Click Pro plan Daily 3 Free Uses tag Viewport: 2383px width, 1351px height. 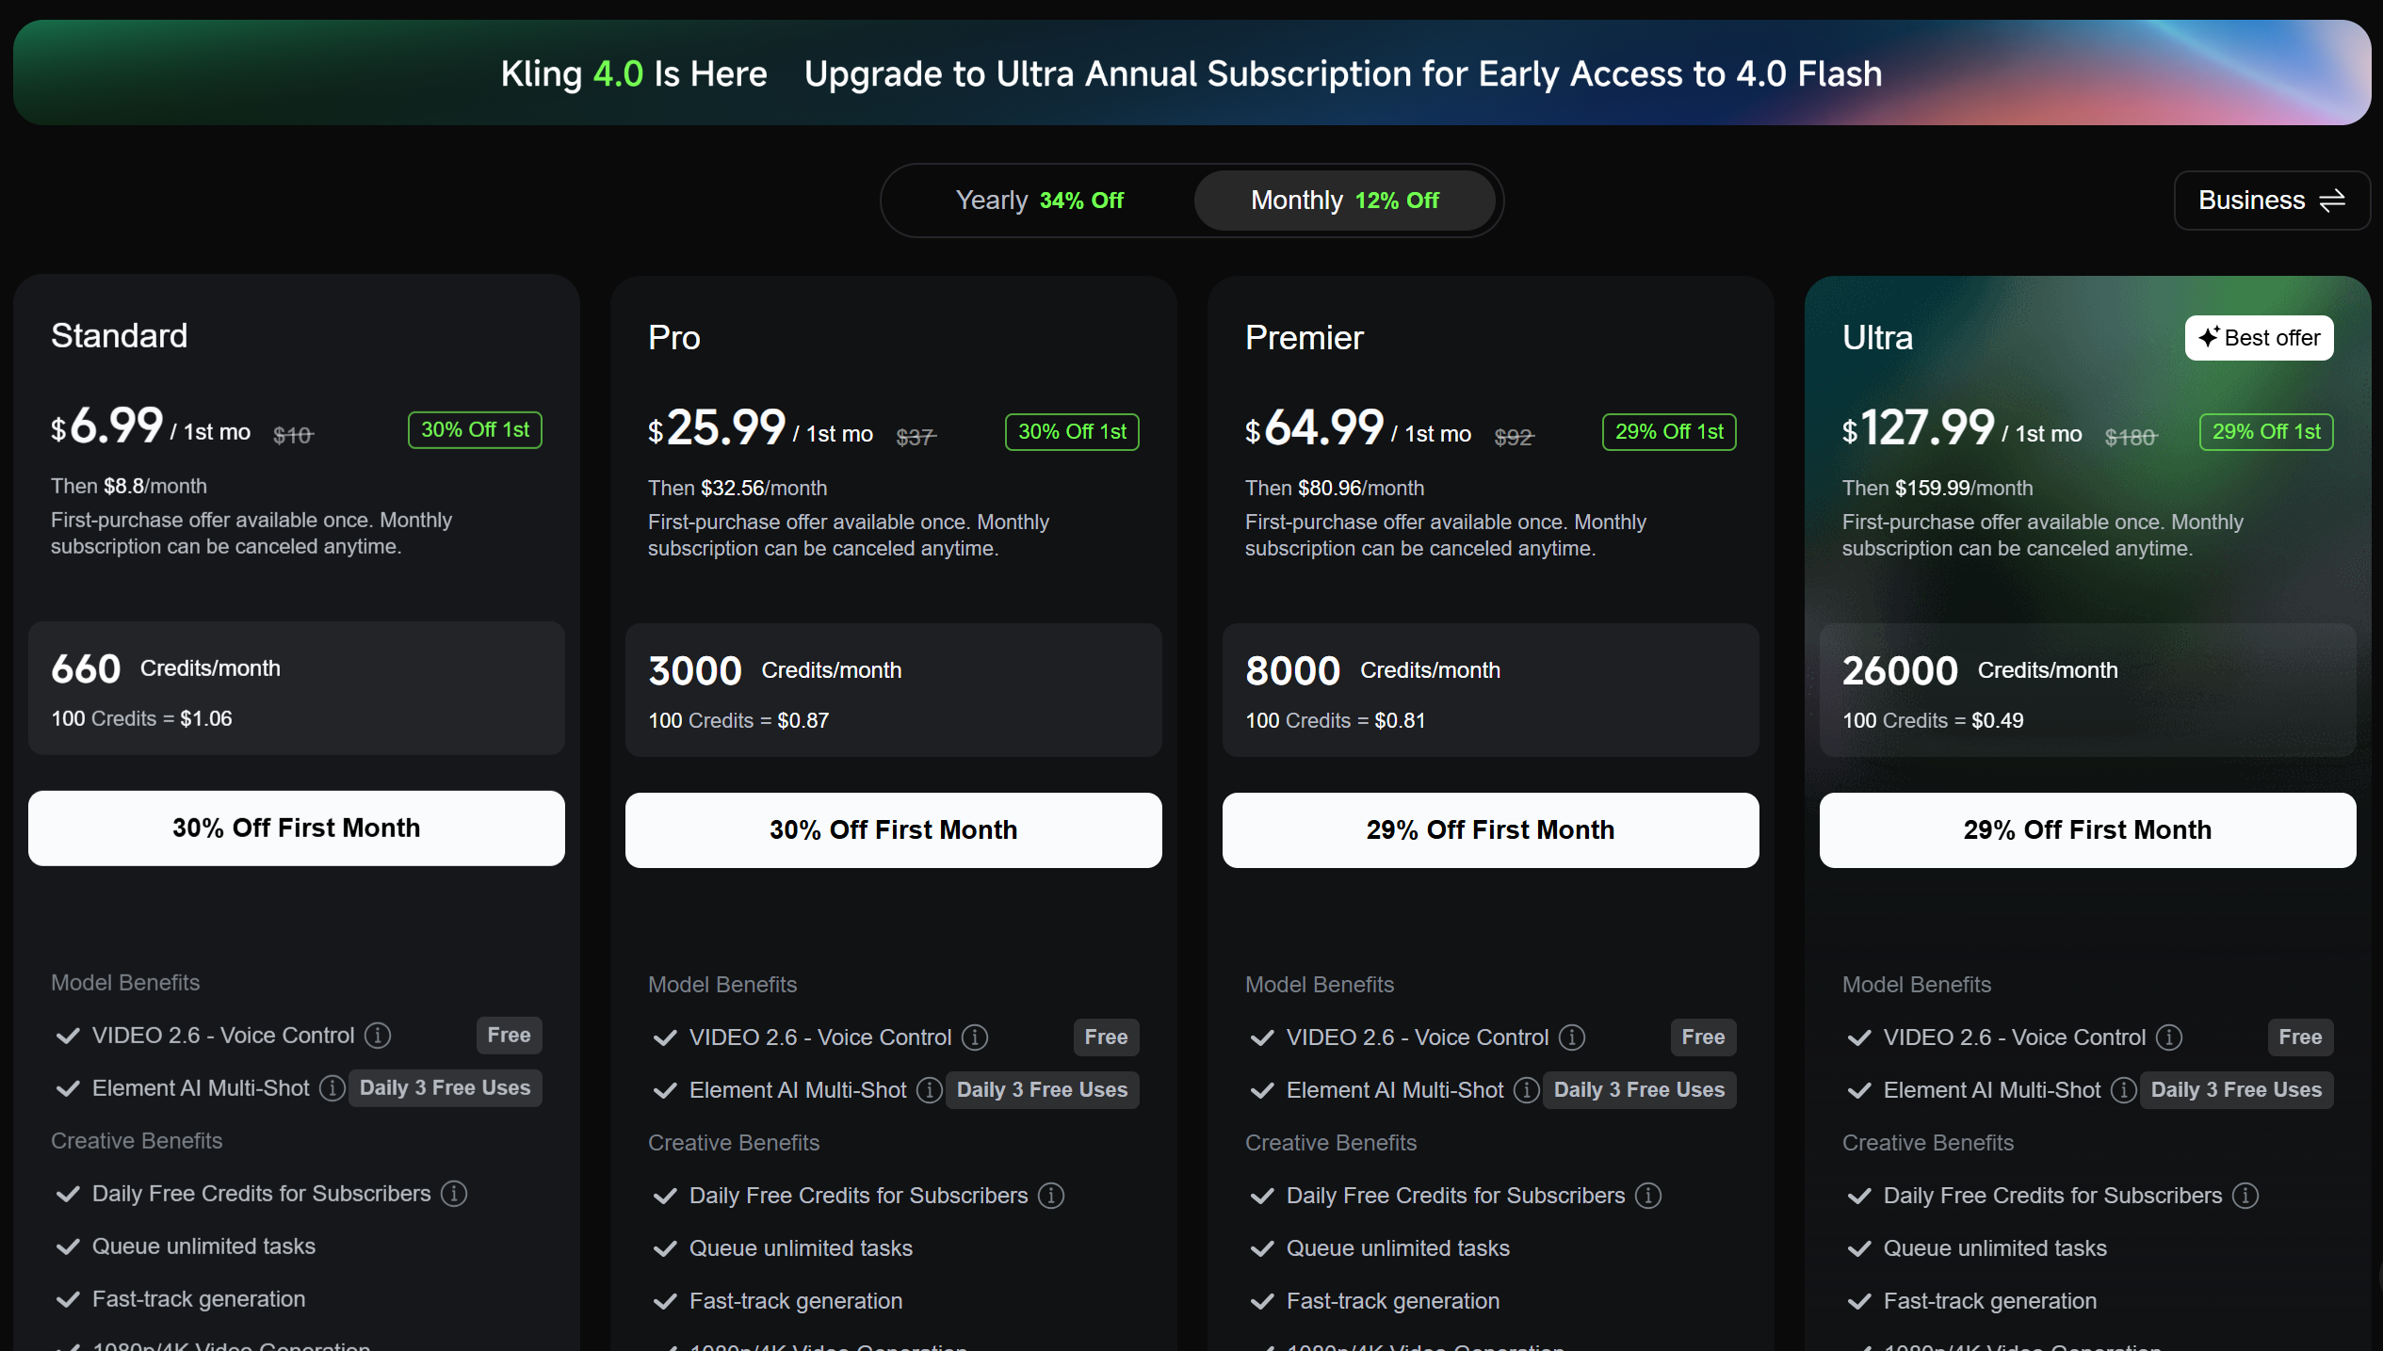click(x=1042, y=1090)
